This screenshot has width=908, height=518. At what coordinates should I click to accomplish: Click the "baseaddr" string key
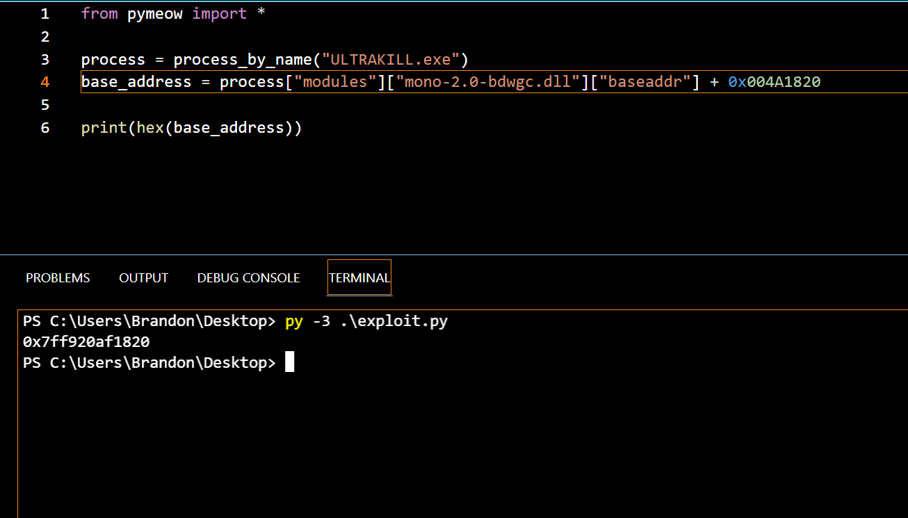pyautogui.click(x=644, y=82)
